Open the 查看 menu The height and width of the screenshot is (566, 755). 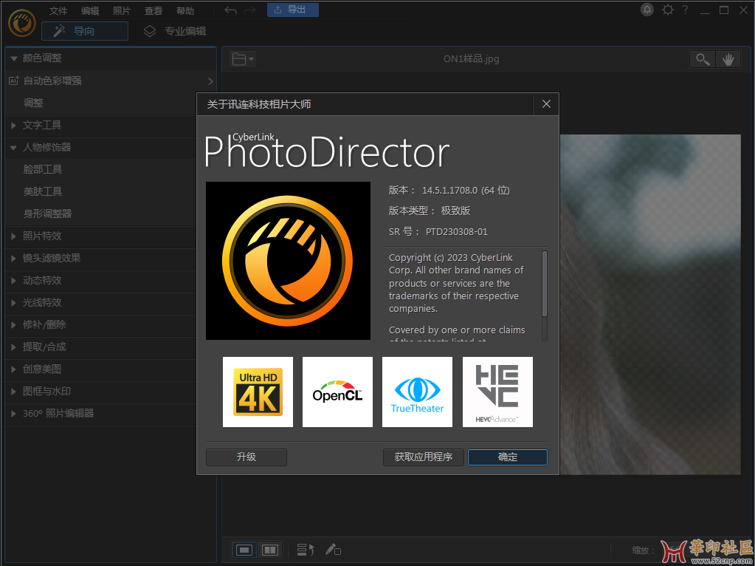[x=154, y=10]
